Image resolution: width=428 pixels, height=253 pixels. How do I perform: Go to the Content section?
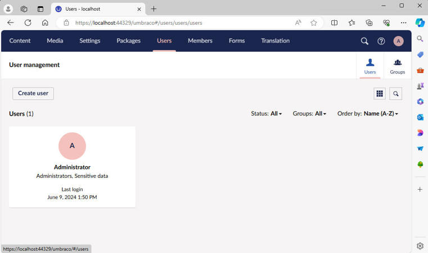(x=20, y=40)
